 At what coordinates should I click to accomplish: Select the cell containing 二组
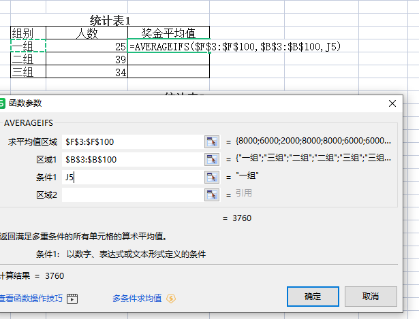[29, 58]
